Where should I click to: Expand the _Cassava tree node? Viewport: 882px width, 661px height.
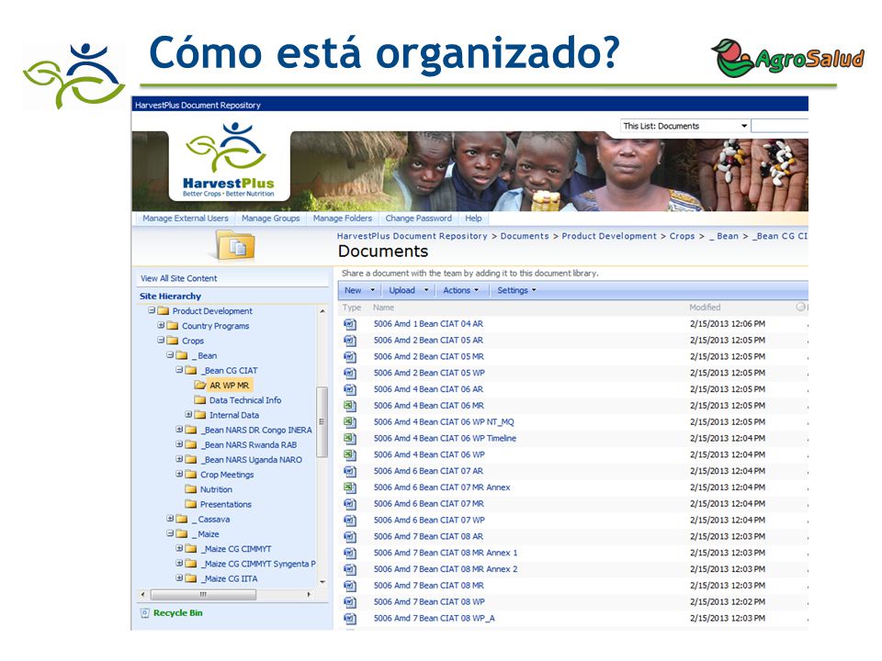[170, 519]
